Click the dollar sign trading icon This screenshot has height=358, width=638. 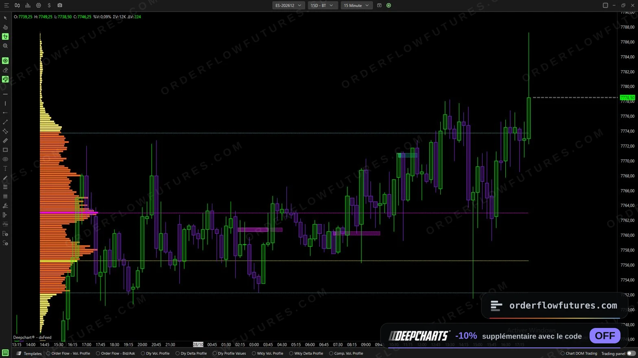[x=49, y=5]
